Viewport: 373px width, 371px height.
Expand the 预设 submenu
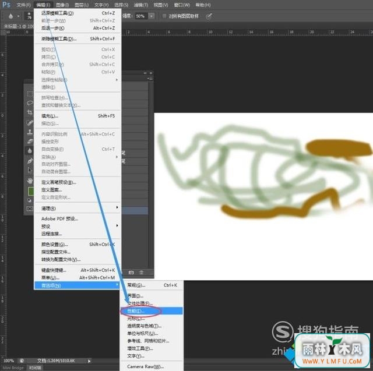click(x=78, y=226)
